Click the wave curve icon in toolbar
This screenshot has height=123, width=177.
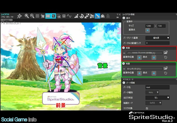click(x=69, y=16)
